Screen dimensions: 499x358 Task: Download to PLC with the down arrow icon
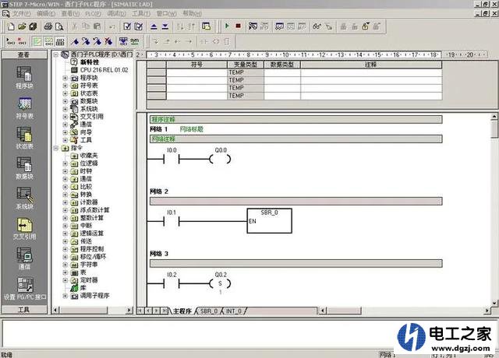click(165, 26)
